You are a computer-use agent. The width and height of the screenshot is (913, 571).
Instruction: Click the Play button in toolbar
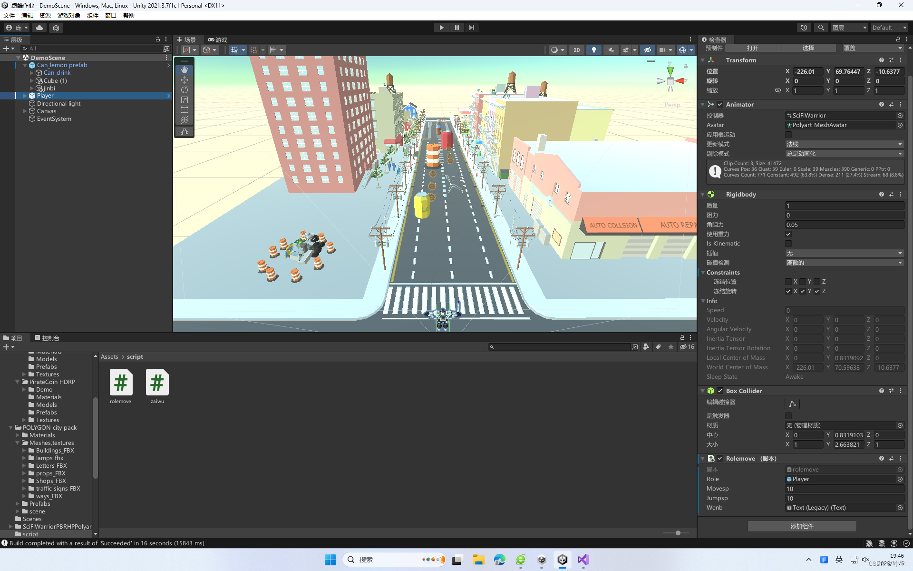(441, 28)
